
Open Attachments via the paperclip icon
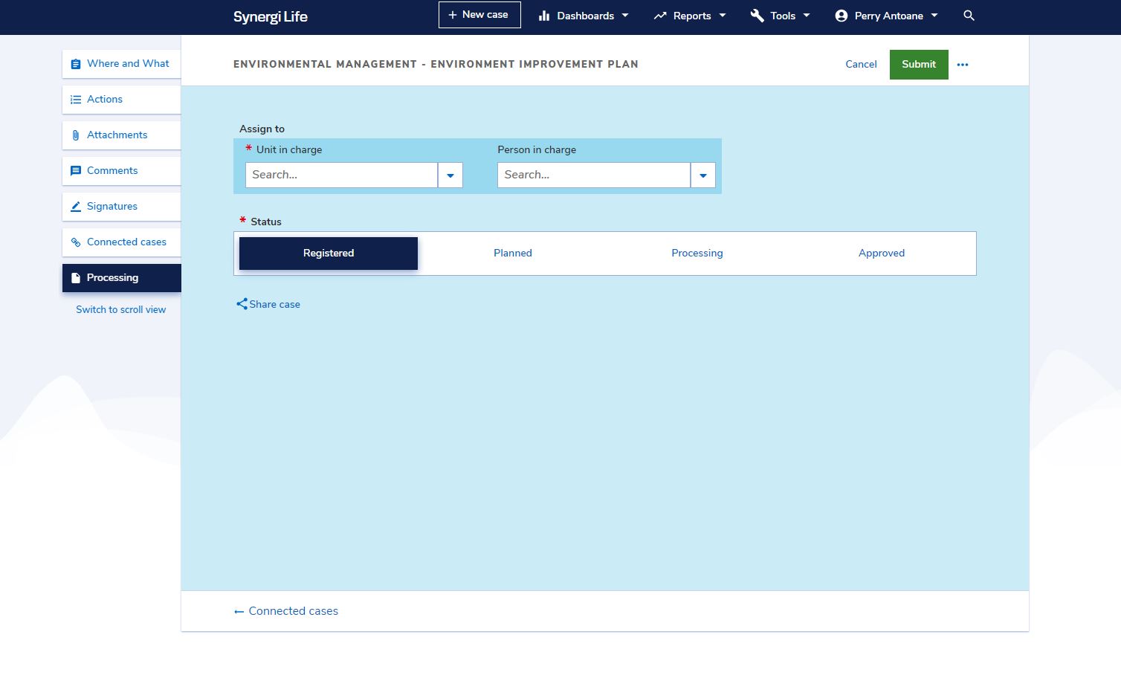(x=76, y=135)
